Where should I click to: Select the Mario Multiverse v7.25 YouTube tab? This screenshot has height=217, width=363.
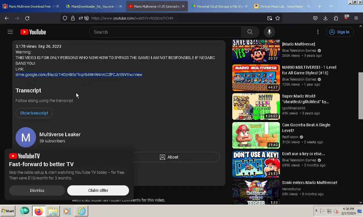click(x=157, y=6)
